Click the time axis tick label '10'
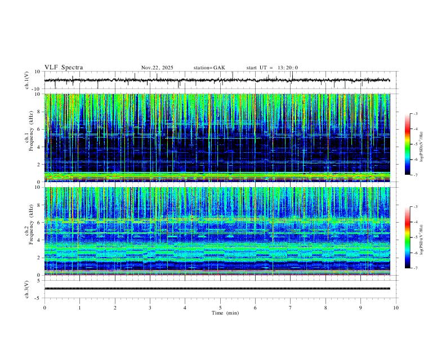Image resolution: width=446 pixels, height=345 pixels. (396, 308)
